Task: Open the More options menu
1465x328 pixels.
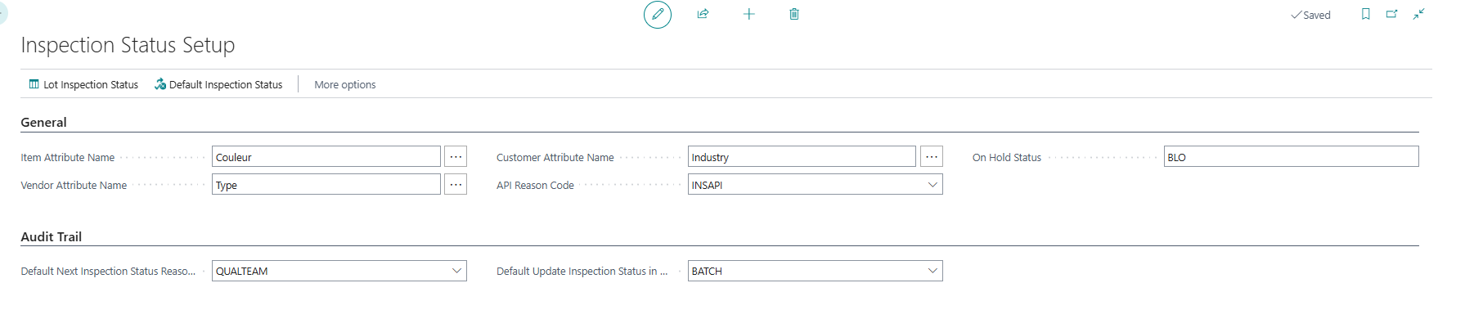Action: click(344, 84)
